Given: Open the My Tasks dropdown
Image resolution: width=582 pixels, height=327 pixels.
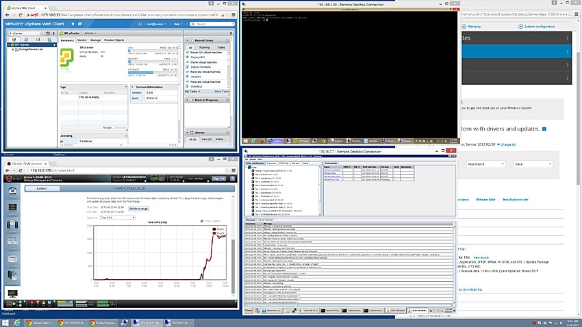Looking at the screenshot, I should [192, 92].
